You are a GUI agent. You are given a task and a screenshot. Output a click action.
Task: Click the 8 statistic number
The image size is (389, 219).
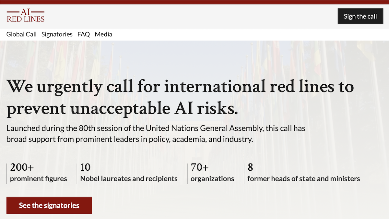[x=250, y=167]
